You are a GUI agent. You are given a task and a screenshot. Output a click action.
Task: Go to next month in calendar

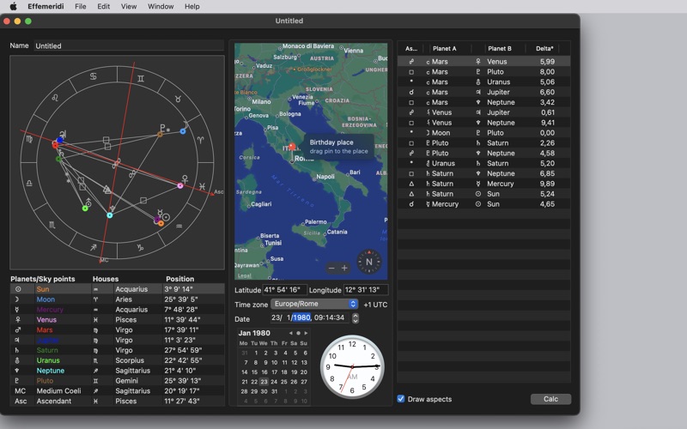(306, 333)
